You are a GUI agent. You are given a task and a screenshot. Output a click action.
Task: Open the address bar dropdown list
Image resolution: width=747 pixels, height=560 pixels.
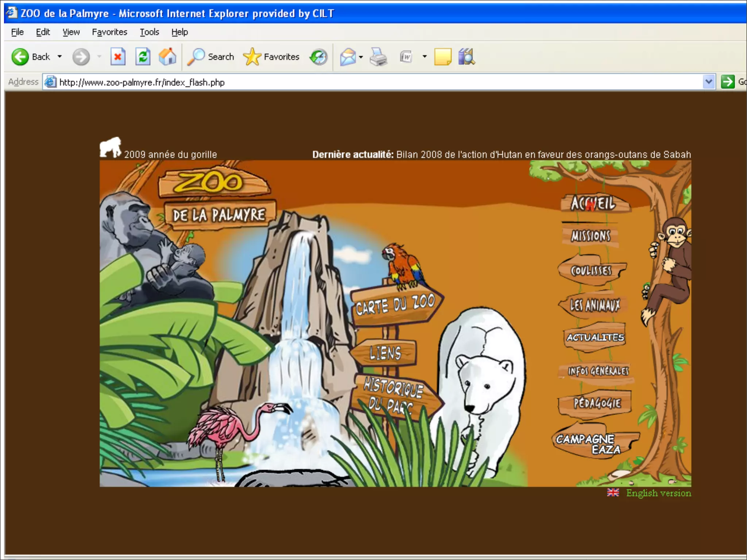[708, 82]
